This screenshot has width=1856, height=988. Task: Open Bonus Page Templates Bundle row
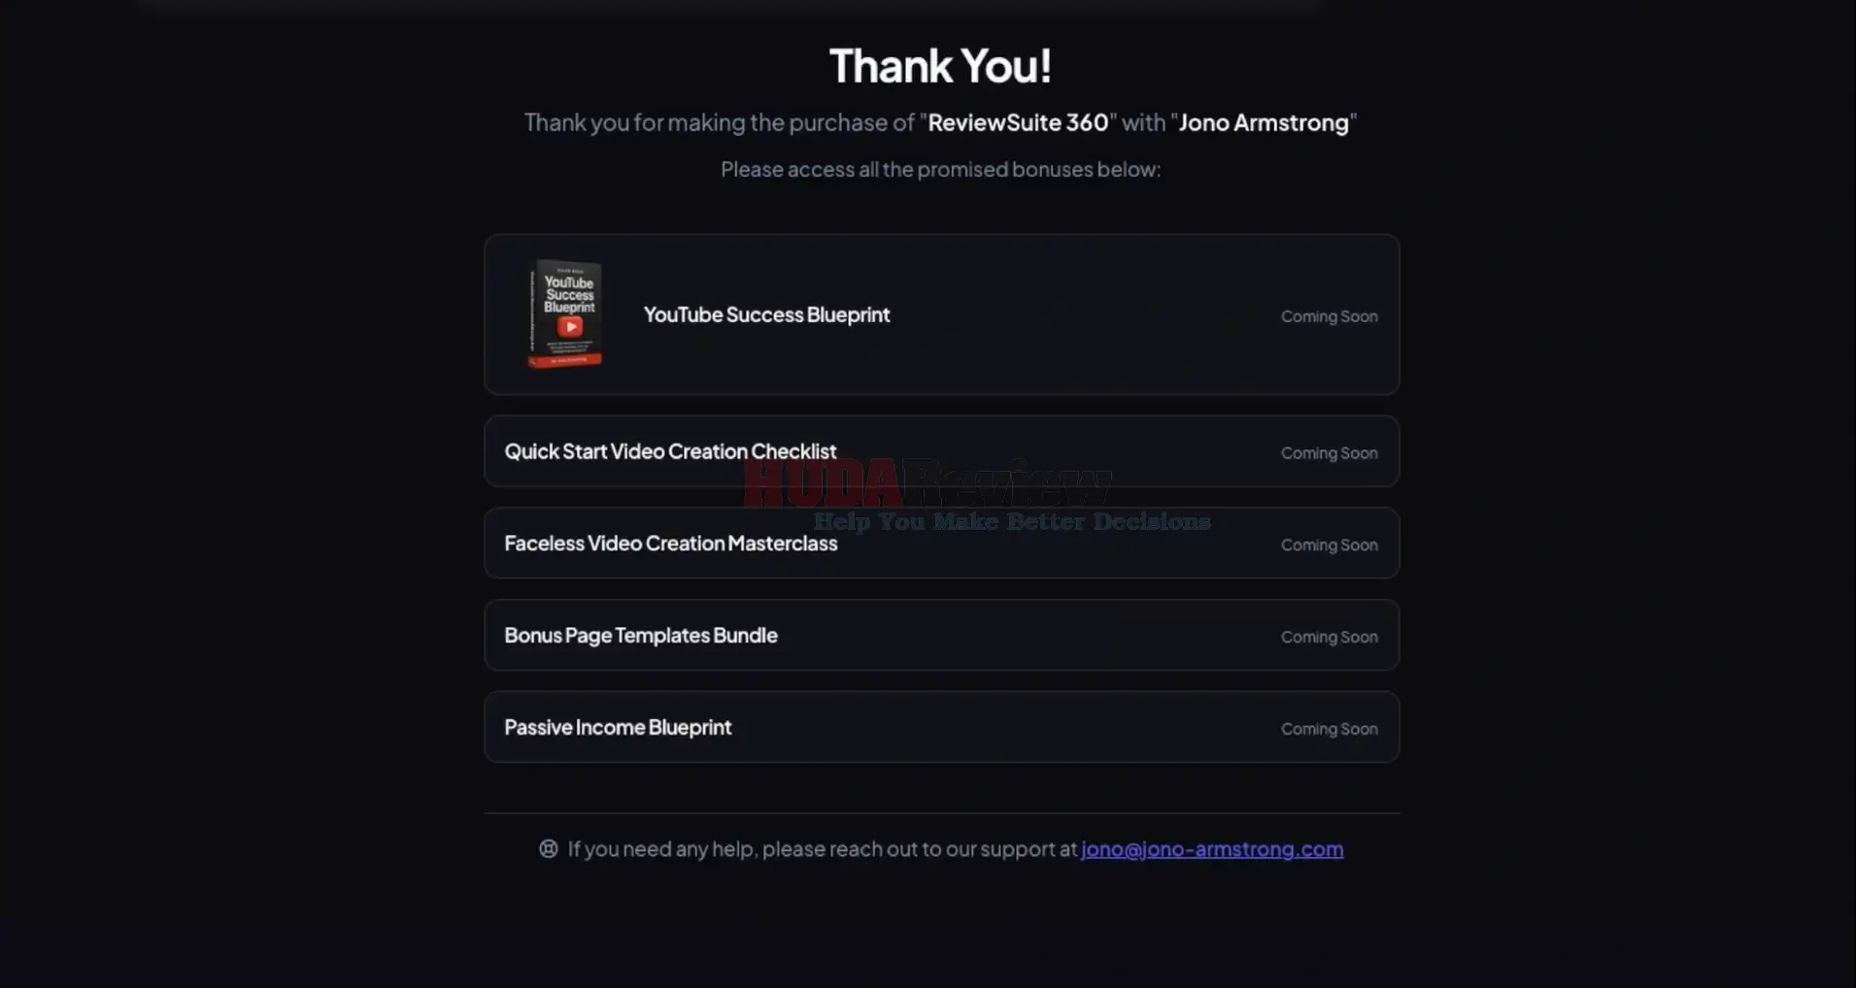click(x=941, y=636)
